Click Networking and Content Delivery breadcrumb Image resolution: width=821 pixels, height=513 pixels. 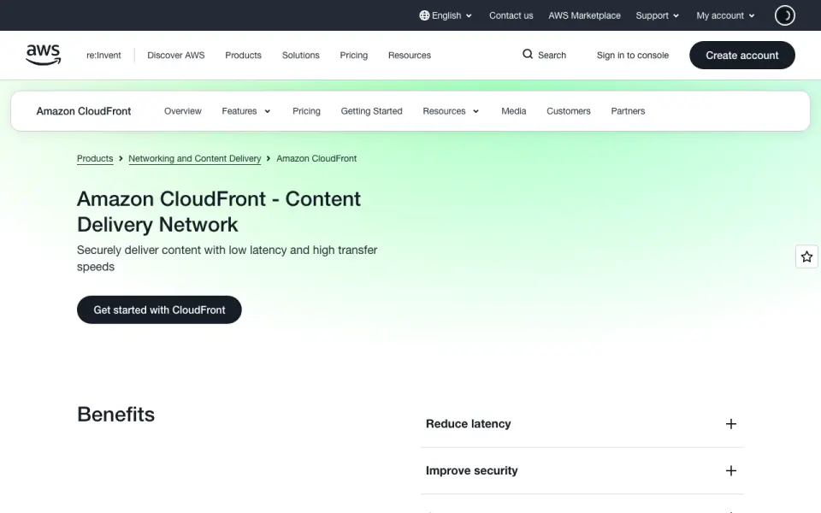coord(195,159)
